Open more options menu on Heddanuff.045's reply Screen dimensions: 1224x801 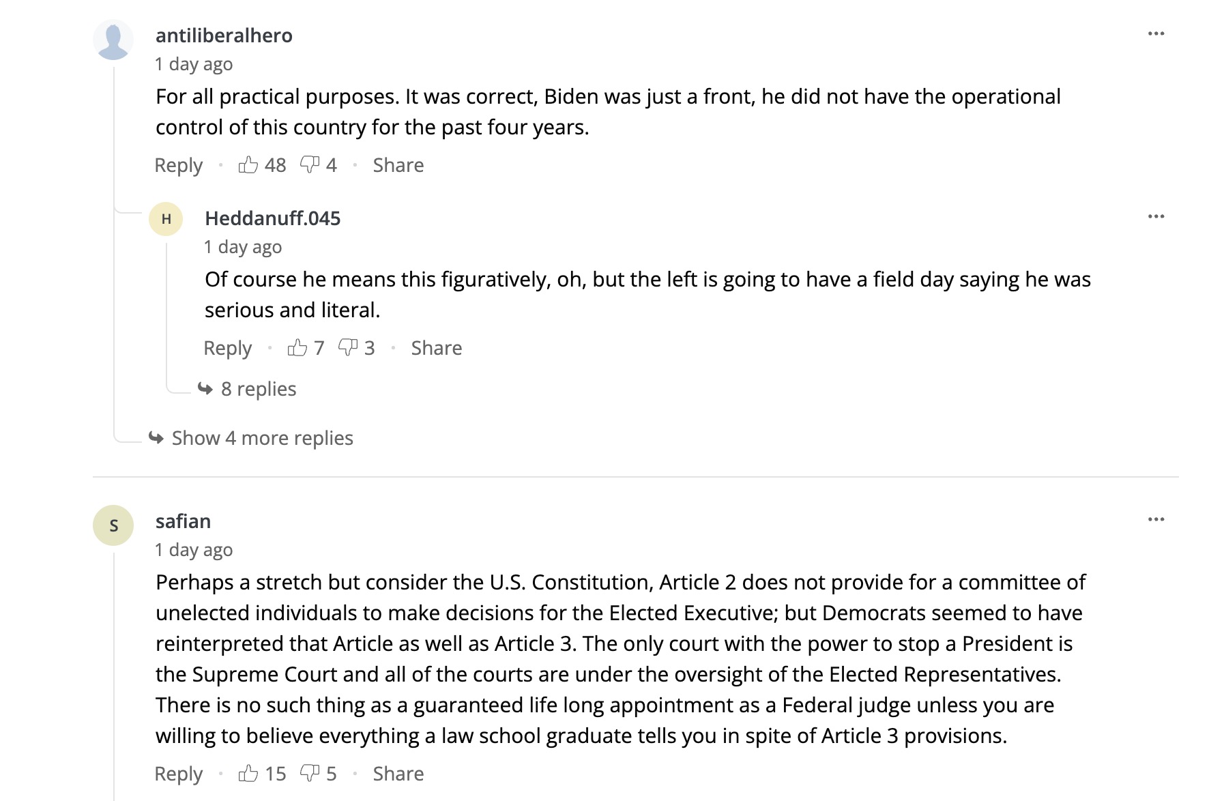pos(1156,217)
